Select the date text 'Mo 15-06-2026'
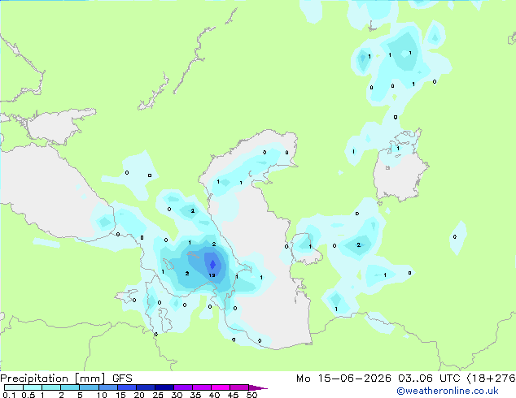The height and width of the screenshot is (398, 516). [x=344, y=379]
